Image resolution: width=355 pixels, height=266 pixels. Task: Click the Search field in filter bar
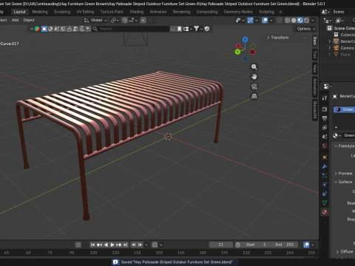pos(131,29)
